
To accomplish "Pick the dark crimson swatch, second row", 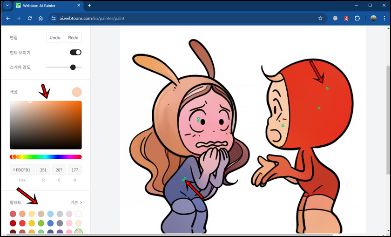I will click(13, 223).
